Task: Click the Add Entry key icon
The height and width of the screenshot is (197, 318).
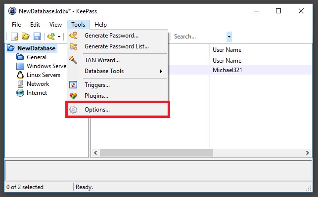Action: (x=51, y=37)
